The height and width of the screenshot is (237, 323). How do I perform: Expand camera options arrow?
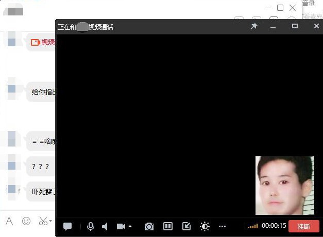click(x=130, y=226)
